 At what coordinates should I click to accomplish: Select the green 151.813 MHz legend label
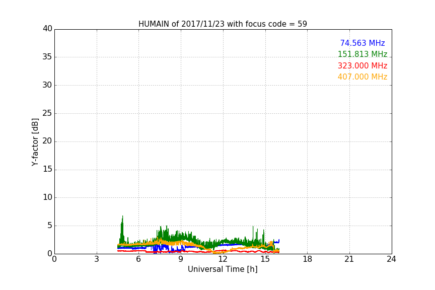coord(362,54)
